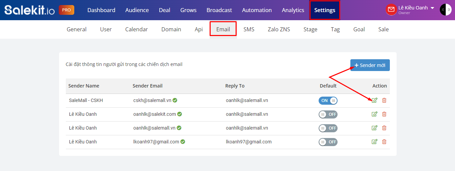Switch to the SMS settings tab

pyautogui.click(x=249, y=29)
